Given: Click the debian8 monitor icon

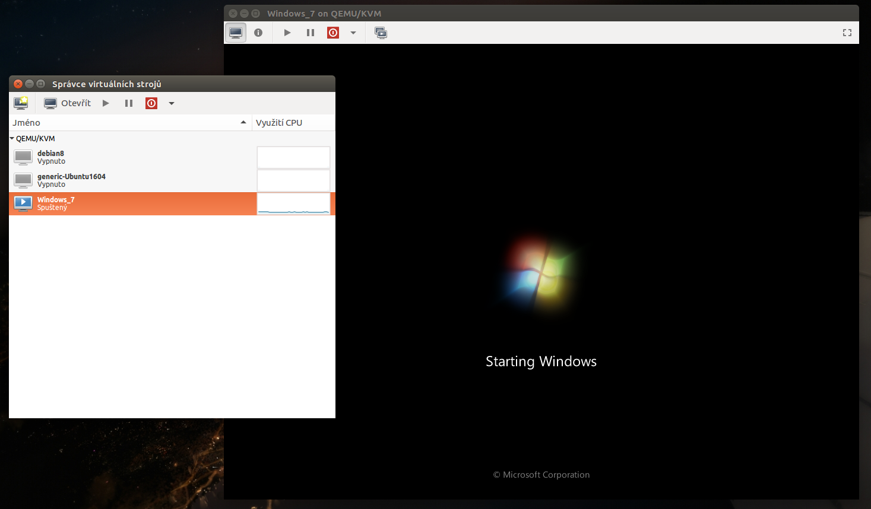Looking at the screenshot, I should (23, 157).
